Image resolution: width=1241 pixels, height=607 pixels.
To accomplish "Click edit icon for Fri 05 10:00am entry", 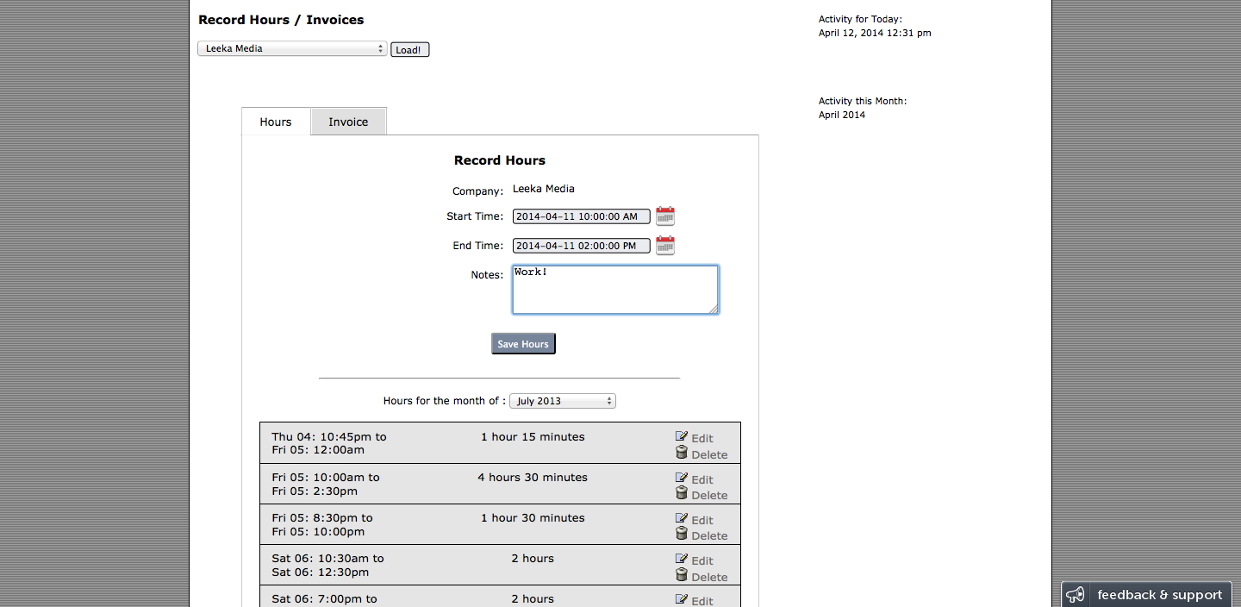I will (682, 479).
